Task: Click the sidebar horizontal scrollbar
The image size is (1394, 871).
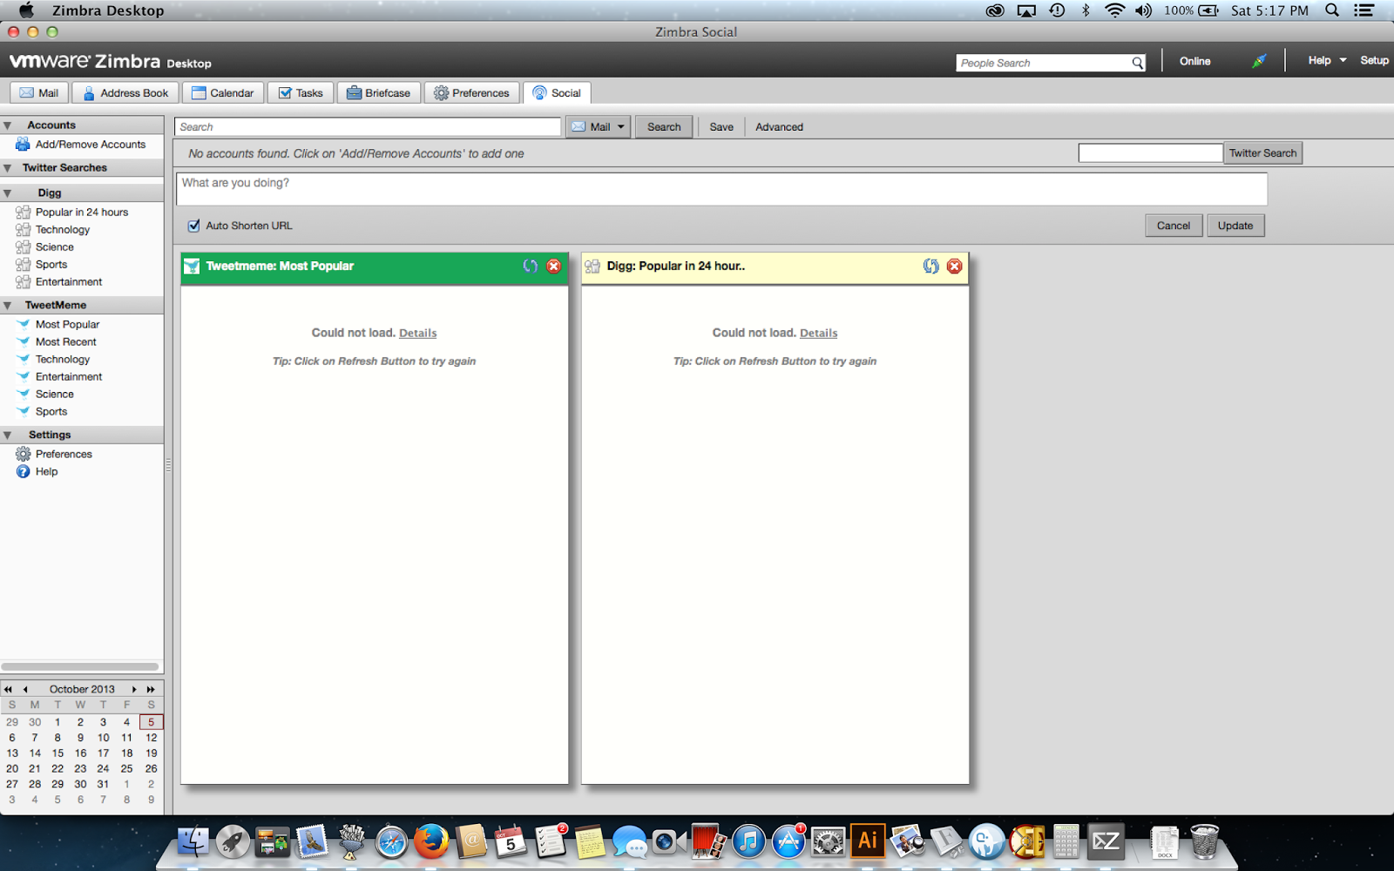Action: pos(80,667)
